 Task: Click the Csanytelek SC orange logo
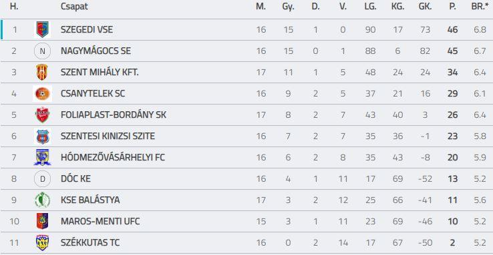coord(43,94)
